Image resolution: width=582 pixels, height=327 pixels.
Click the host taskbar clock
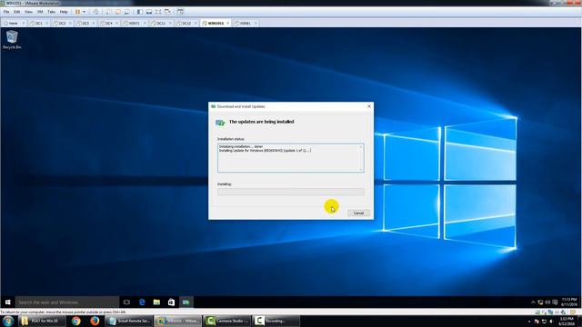[x=567, y=321]
